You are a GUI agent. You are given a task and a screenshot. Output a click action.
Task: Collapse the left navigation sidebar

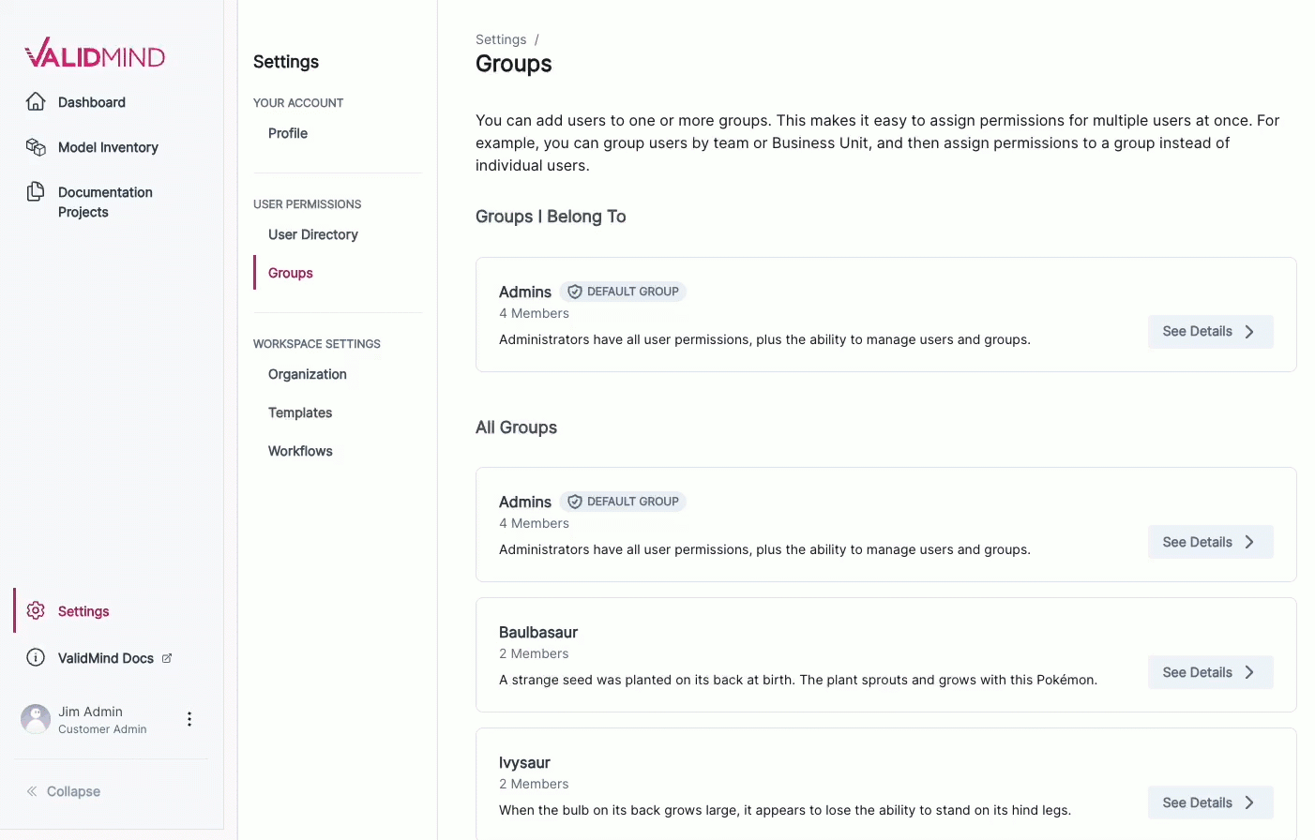pyautogui.click(x=63, y=791)
